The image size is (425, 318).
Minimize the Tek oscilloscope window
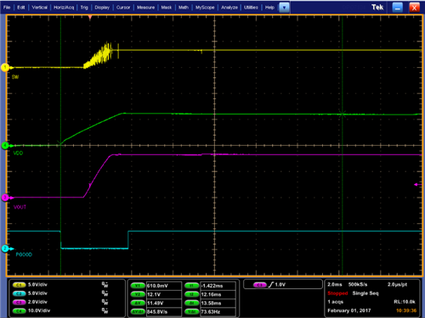click(x=397, y=8)
